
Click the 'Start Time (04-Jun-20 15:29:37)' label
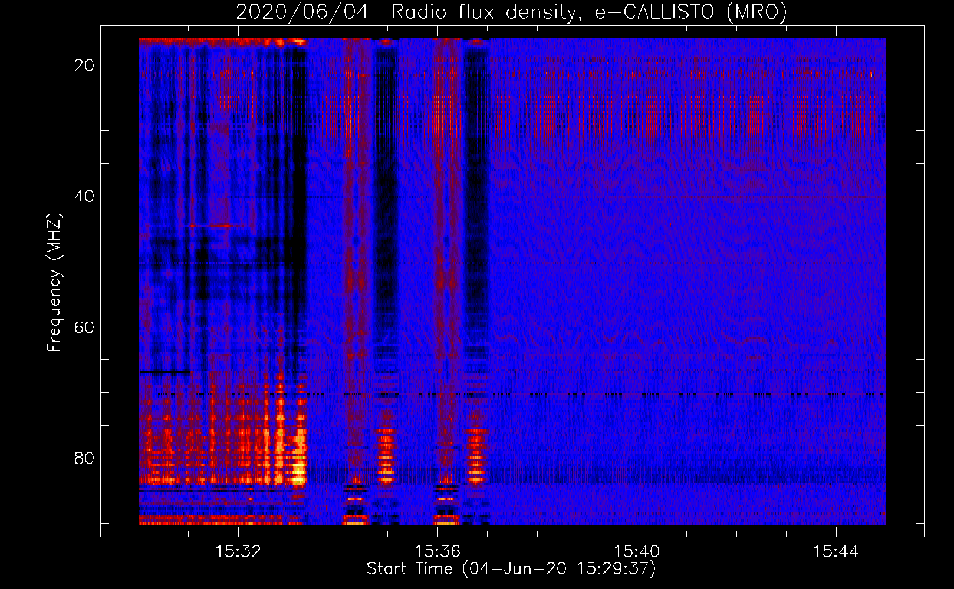[511, 569]
